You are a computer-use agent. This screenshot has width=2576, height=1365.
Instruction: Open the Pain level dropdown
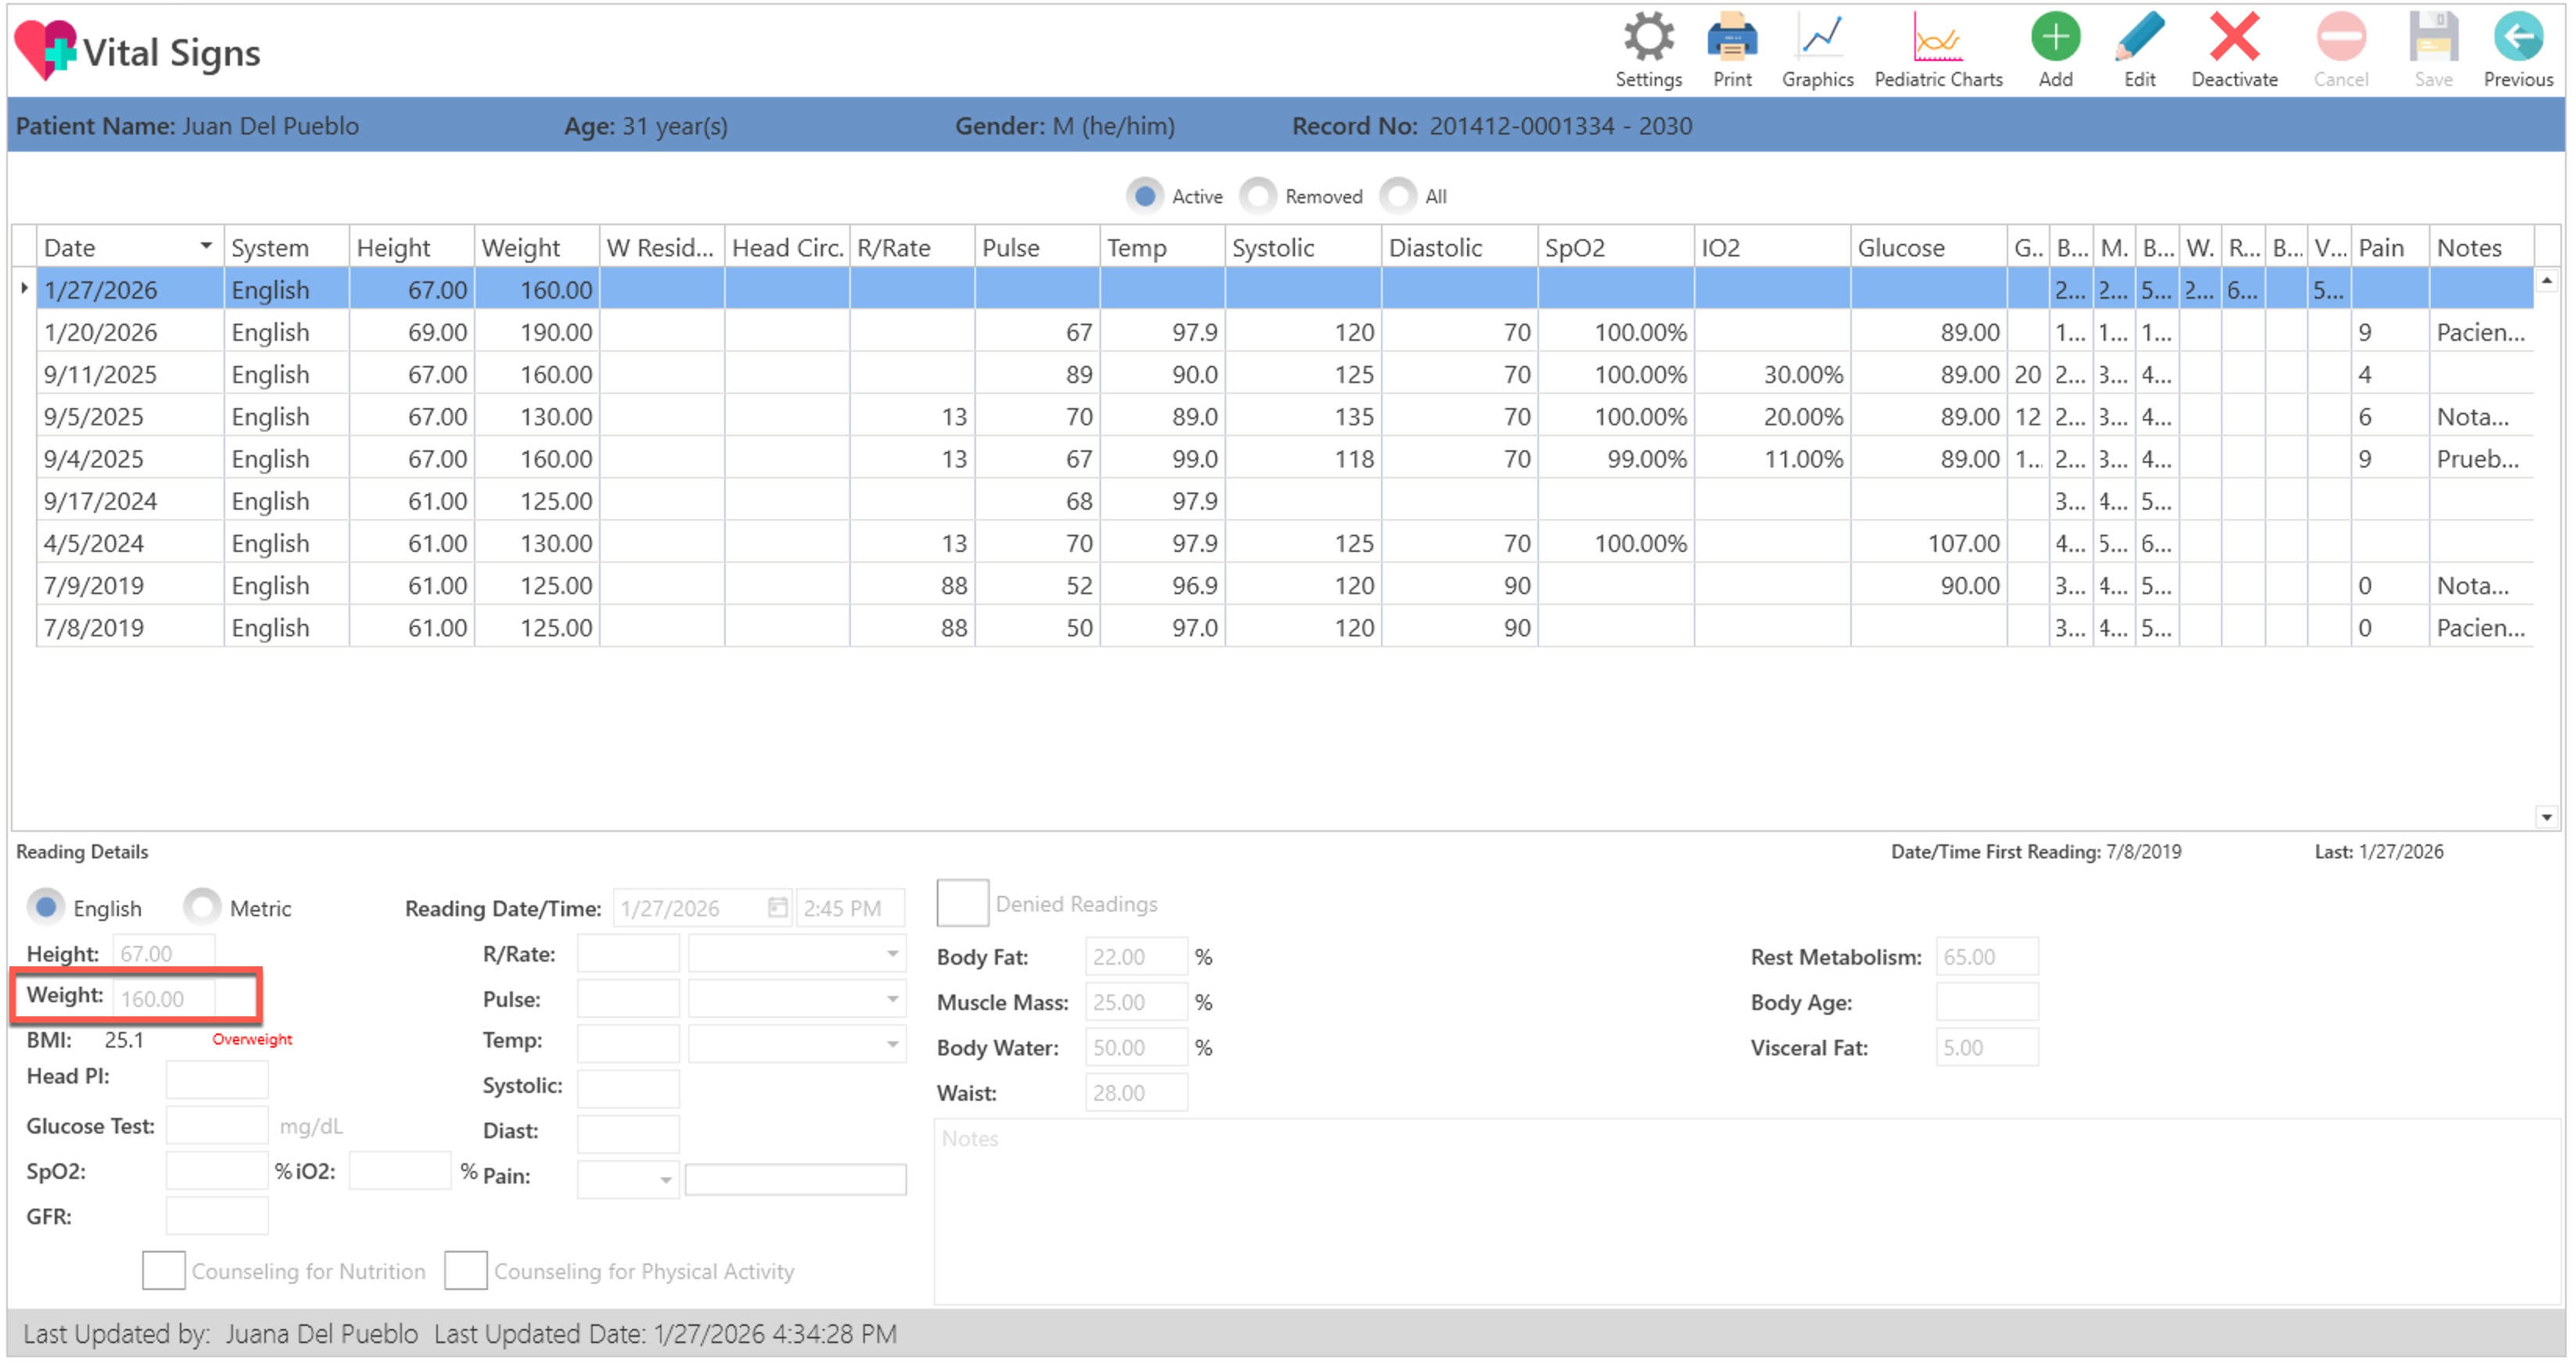click(665, 1180)
